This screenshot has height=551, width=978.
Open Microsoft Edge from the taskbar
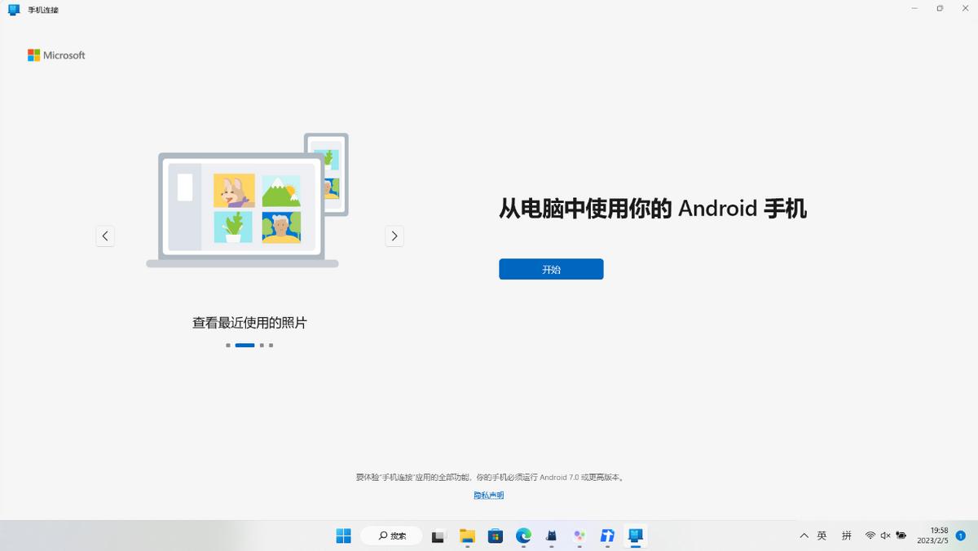[523, 536]
